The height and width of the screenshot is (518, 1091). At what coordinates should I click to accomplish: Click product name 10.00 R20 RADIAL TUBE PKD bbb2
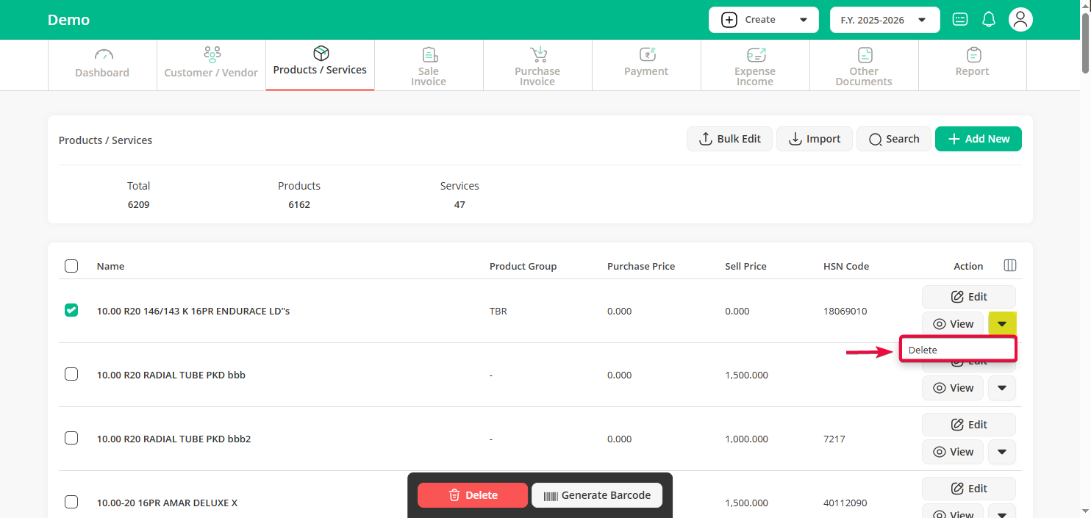point(174,439)
